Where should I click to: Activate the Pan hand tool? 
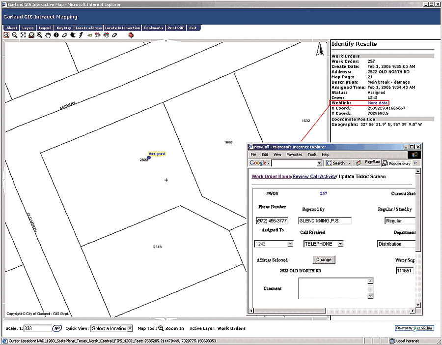(48, 35)
